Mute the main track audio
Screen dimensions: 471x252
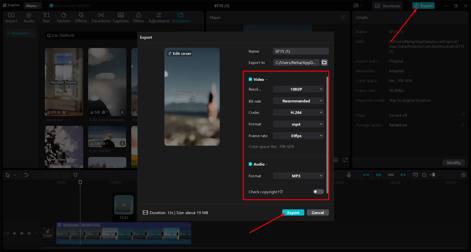click(29, 233)
